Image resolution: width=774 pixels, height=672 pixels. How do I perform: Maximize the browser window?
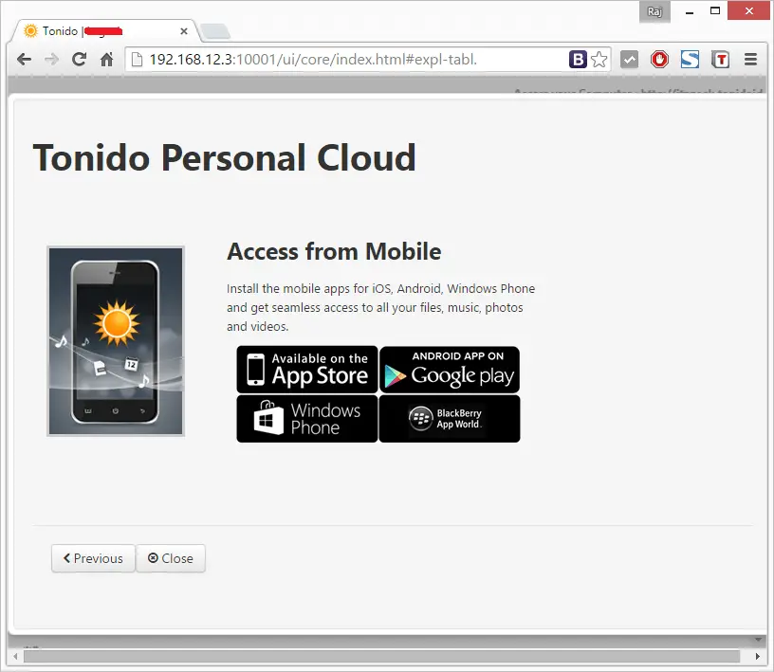coord(715,10)
